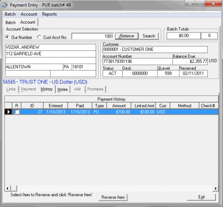Image resolution: width=223 pixels, height=207 pixels.
Task: Click the left scroll arrow of payment history
Action: pyautogui.click(x=7, y=188)
